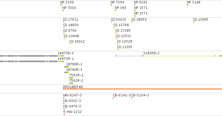This screenshot has height=116, width=222.
Task: Select the CB-5104-3 insertion label
Action: pos(140,95)
